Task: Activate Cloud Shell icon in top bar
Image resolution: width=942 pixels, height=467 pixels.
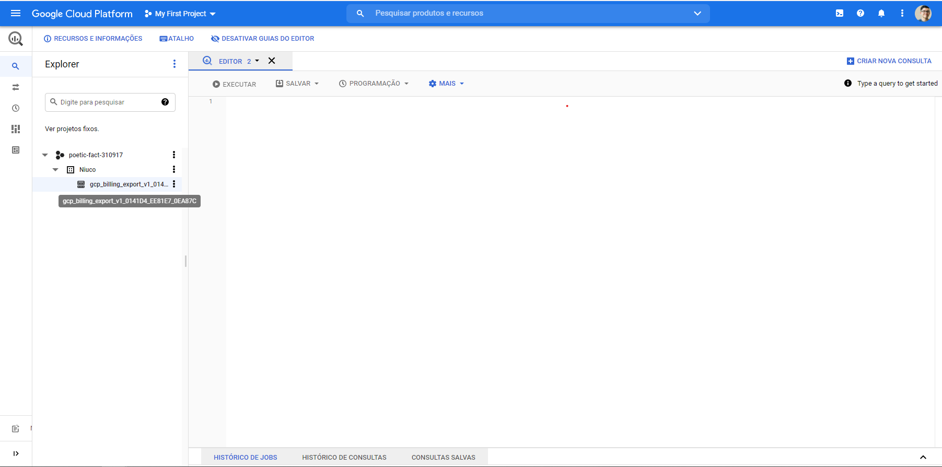Action: tap(840, 13)
